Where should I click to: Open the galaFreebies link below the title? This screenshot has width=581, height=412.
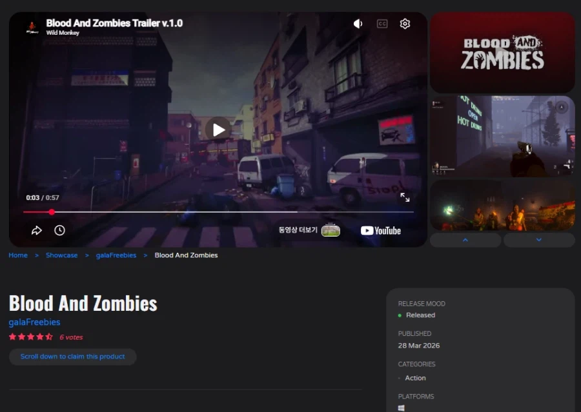point(35,322)
